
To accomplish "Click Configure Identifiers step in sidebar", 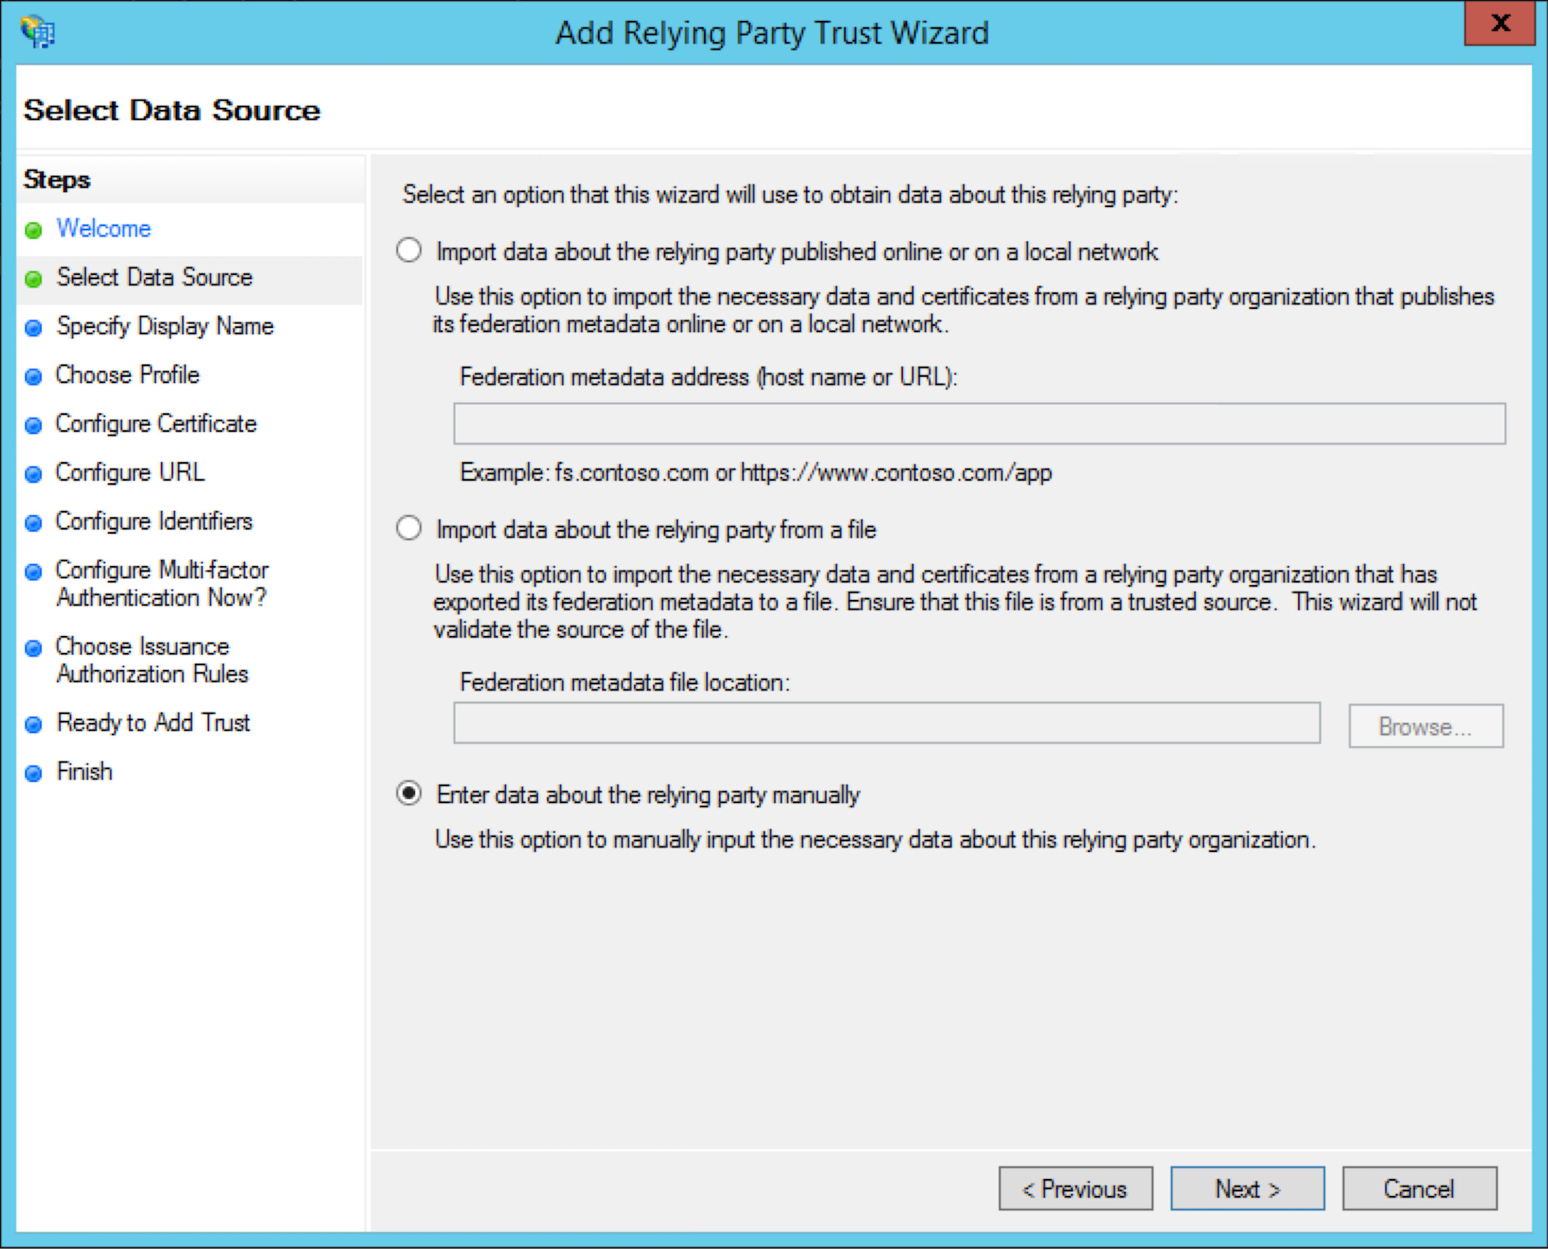I will click(x=154, y=521).
